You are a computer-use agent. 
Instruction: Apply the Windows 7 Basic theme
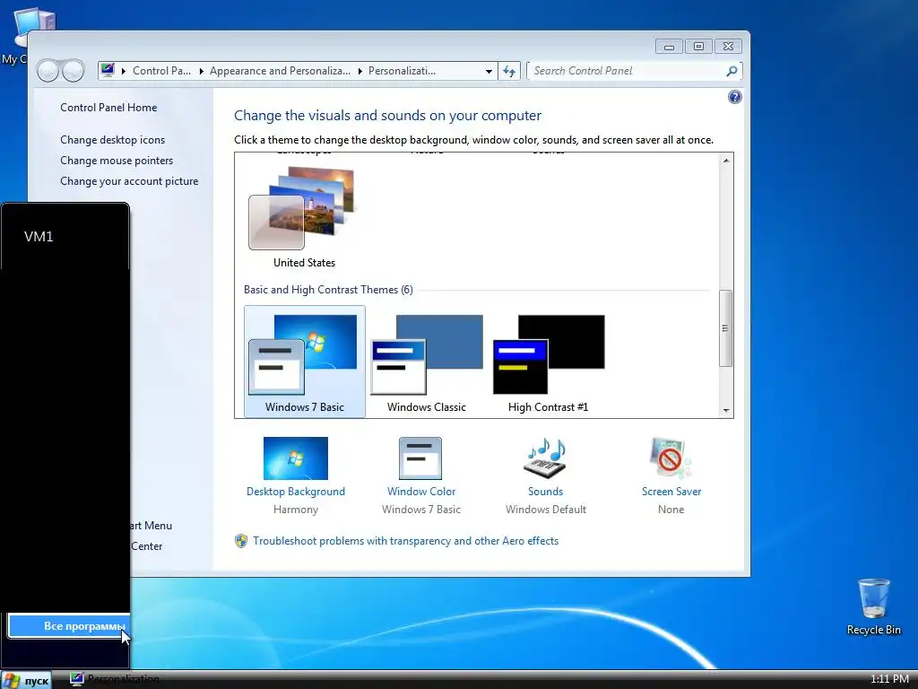click(305, 361)
